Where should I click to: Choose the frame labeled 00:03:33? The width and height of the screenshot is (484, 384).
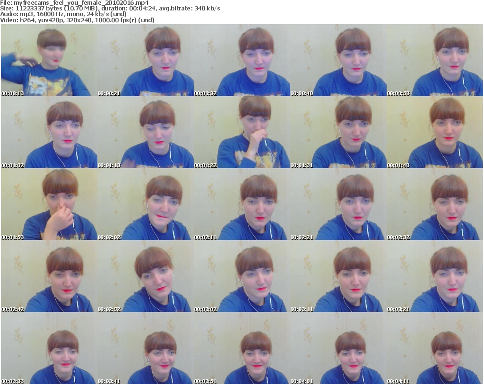[49, 348]
